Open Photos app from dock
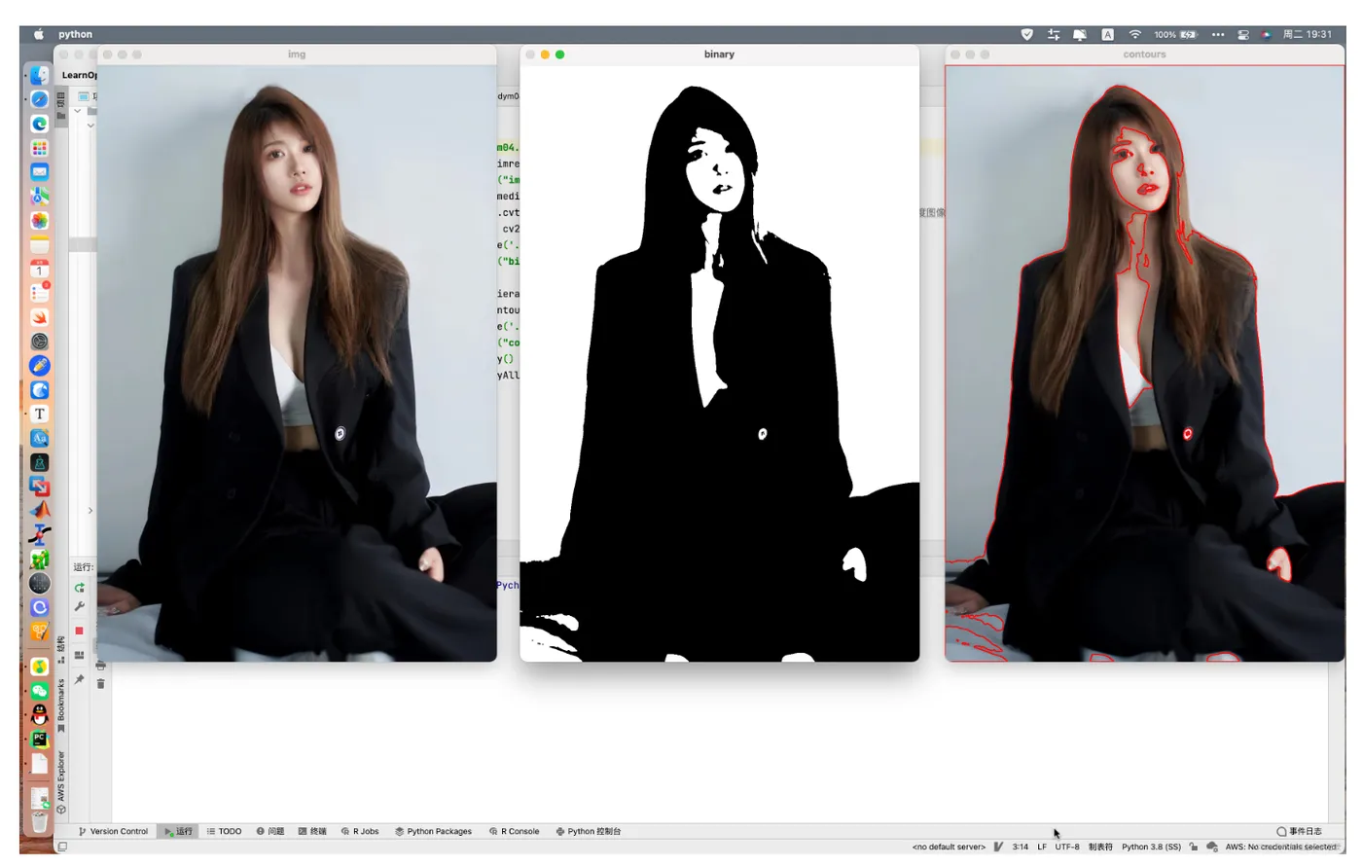1362x867 pixels. (x=39, y=220)
